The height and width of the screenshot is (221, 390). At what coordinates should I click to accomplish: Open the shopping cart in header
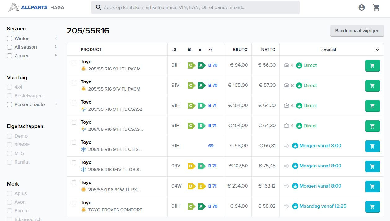coord(376,7)
